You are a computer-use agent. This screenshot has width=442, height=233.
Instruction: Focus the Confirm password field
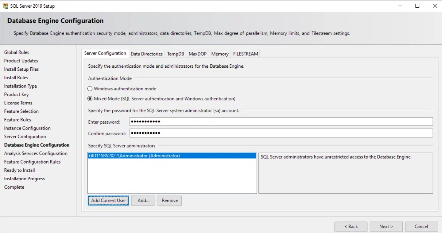click(281, 133)
